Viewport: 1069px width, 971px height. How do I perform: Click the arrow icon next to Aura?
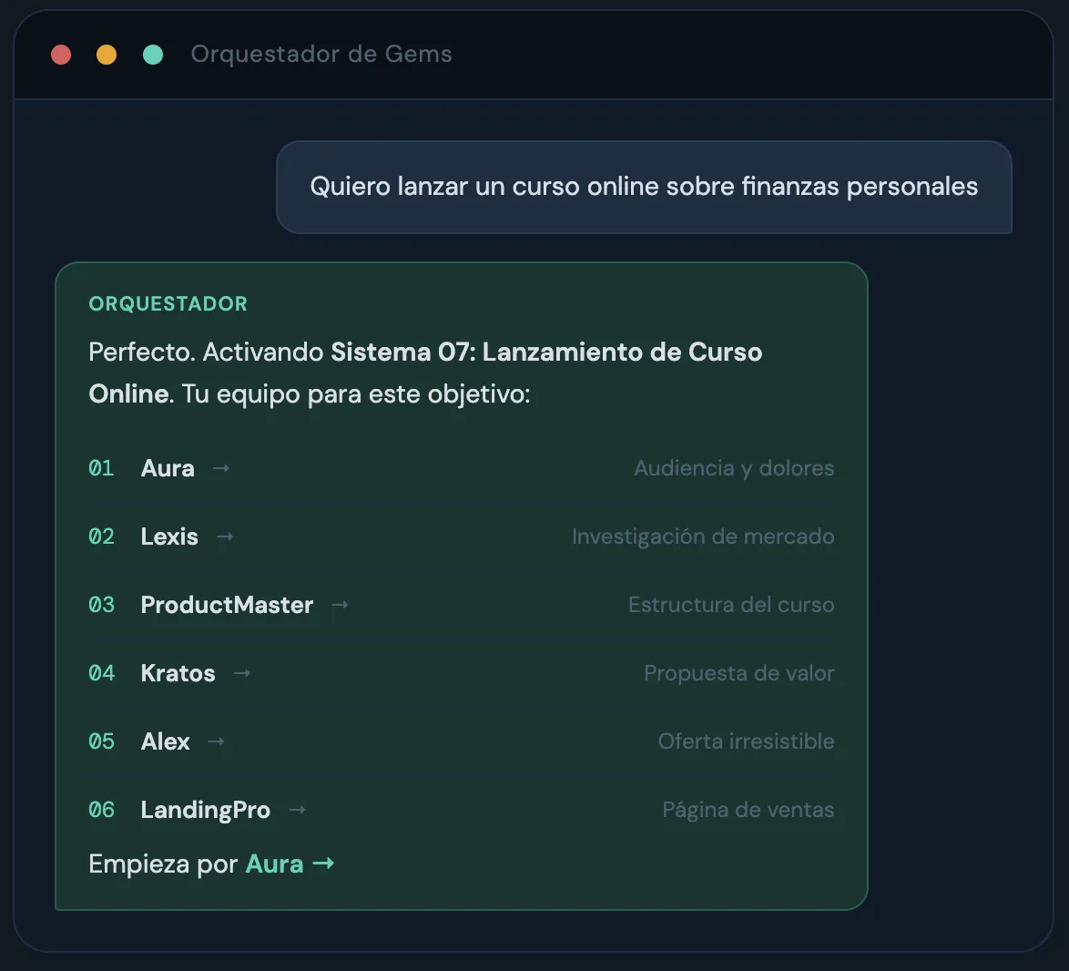click(221, 468)
